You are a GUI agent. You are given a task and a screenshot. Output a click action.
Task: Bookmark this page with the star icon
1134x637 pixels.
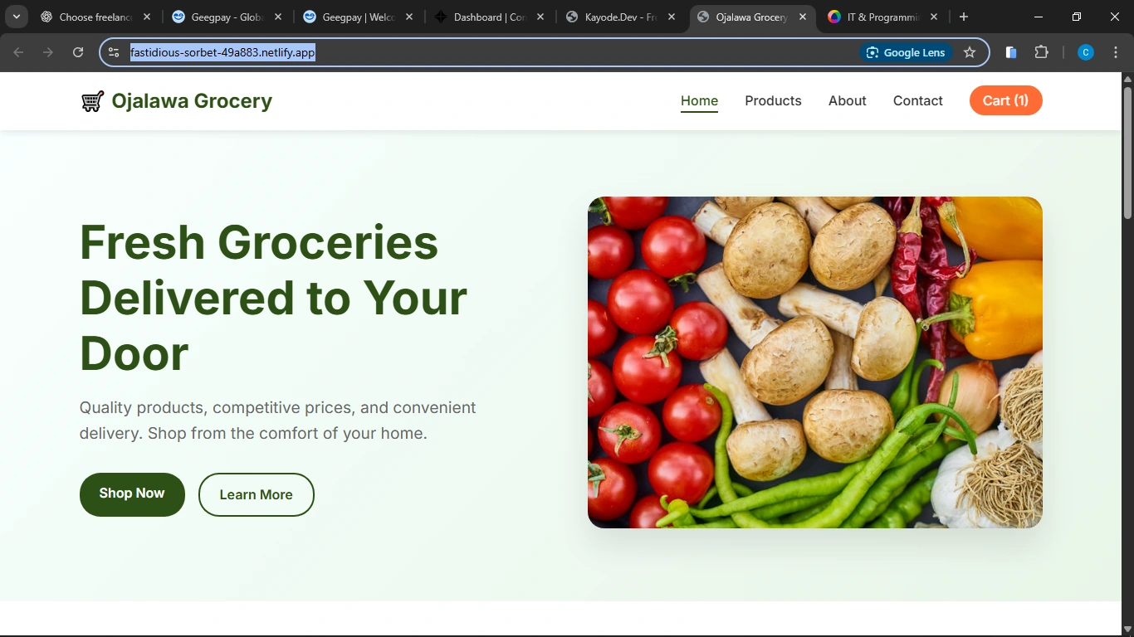[x=970, y=52]
